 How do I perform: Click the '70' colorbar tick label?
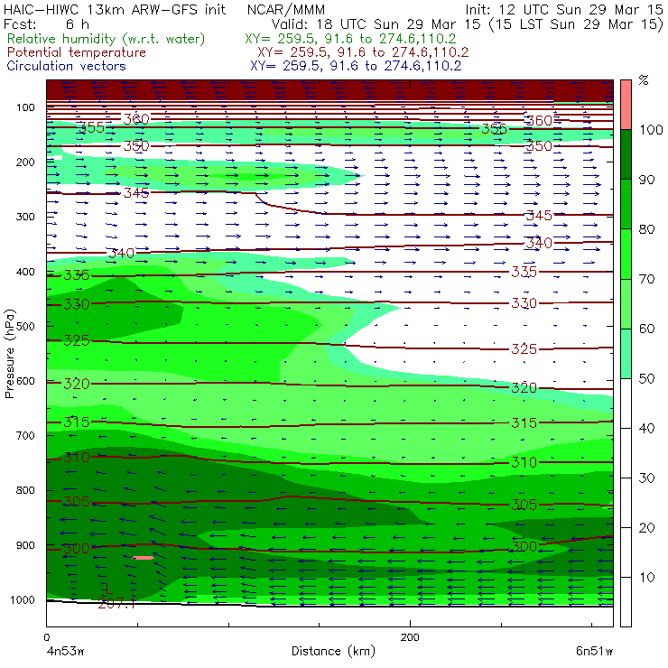click(x=646, y=279)
